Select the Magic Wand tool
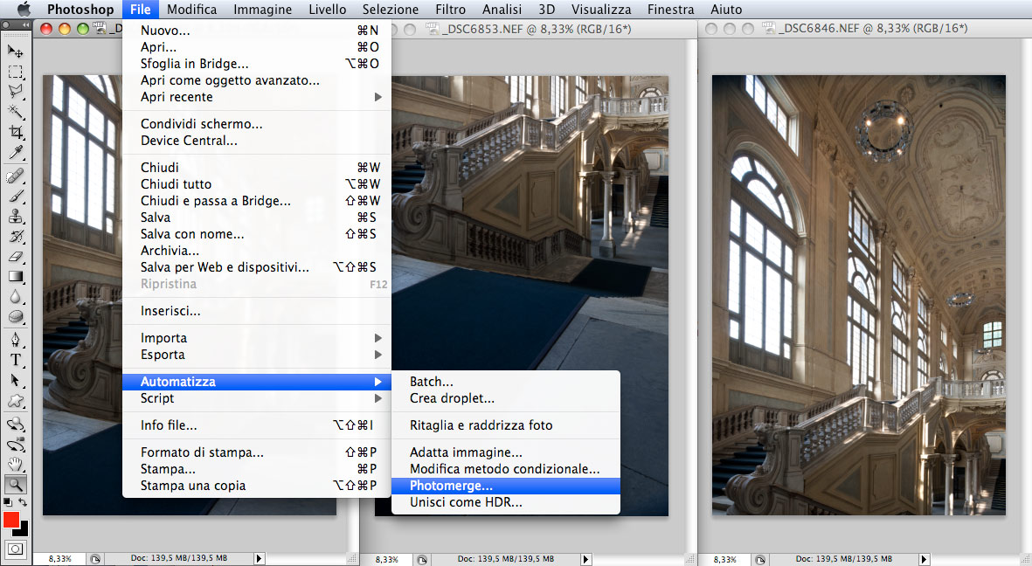Image resolution: width=1032 pixels, height=566 pixels. 15,112
